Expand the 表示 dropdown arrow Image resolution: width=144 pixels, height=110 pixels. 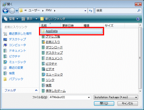point(36,19)
